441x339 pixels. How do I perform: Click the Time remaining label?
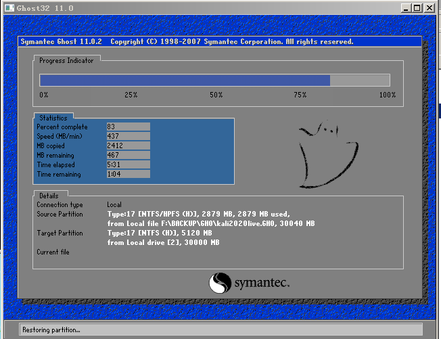point(59,175)
